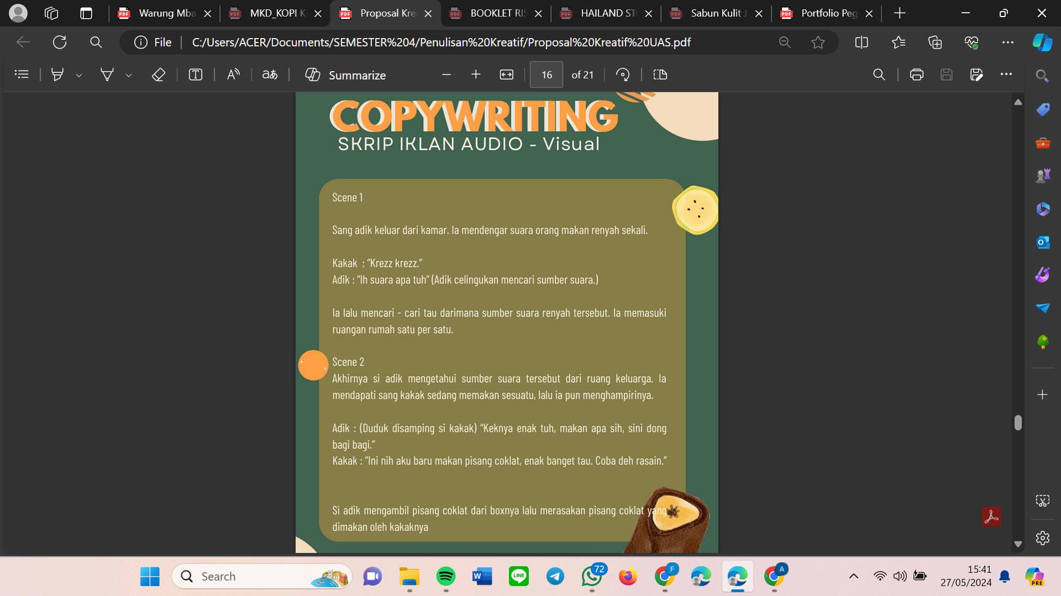Click the Zoom in plus button

(476, 75)
